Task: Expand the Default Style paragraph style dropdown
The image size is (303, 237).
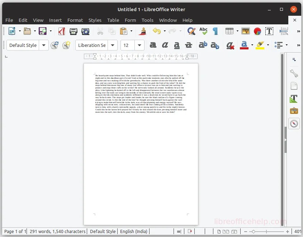Action: pos(44,45)
